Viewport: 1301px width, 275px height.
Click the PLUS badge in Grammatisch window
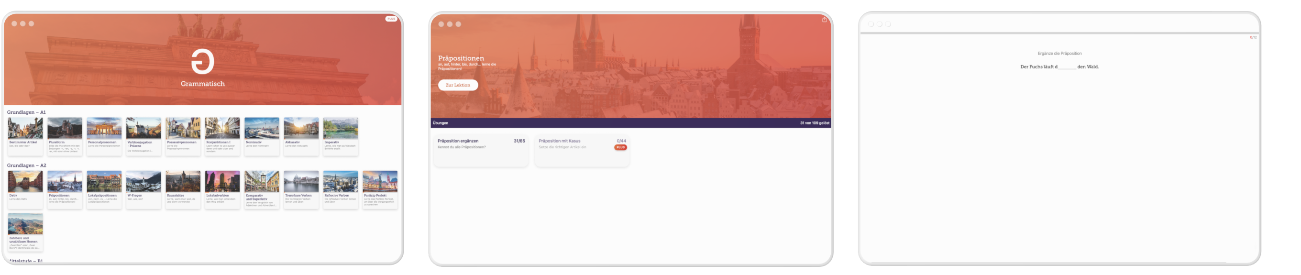[391, 19]
